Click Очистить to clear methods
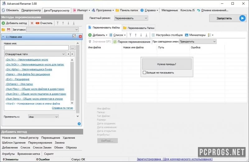The width and height of the screenshot is (249, 162). click(x=44, y=23)
